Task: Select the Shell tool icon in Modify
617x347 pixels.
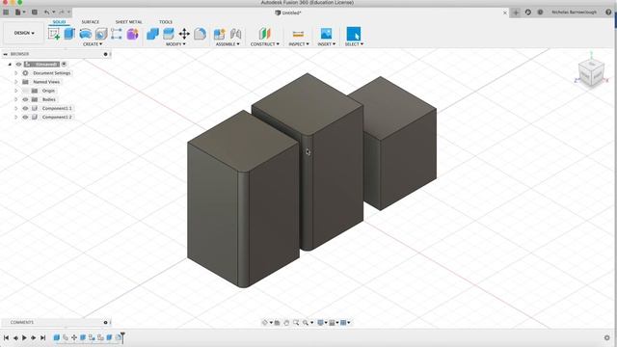Action: (x=169, y=34)
